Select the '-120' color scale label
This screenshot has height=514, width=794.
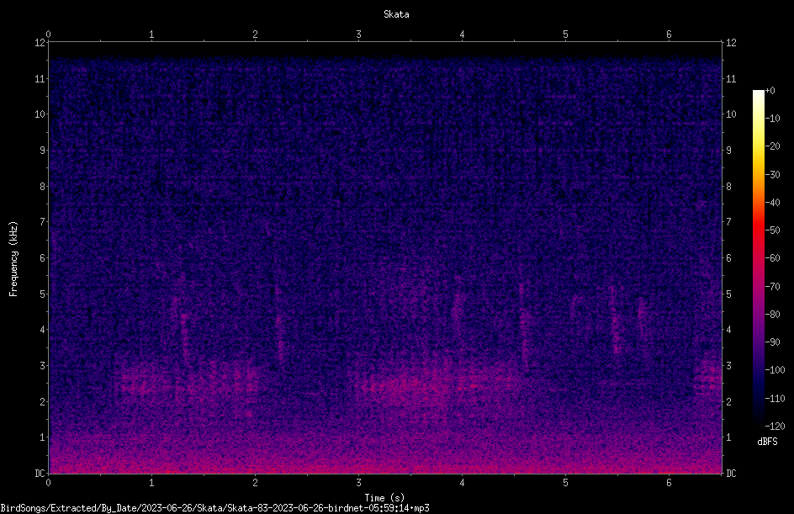click(775, 427)
